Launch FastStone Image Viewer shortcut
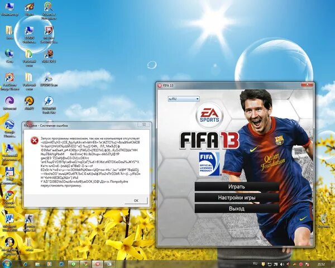The image size is (335, 268). 9,82
